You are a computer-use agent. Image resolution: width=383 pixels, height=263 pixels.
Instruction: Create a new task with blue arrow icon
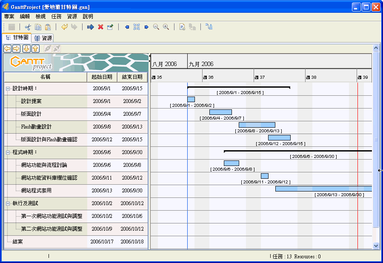coord(90,27)
